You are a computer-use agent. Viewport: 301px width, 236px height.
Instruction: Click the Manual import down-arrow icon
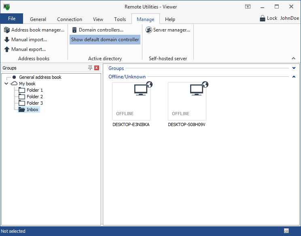(7, 40)
